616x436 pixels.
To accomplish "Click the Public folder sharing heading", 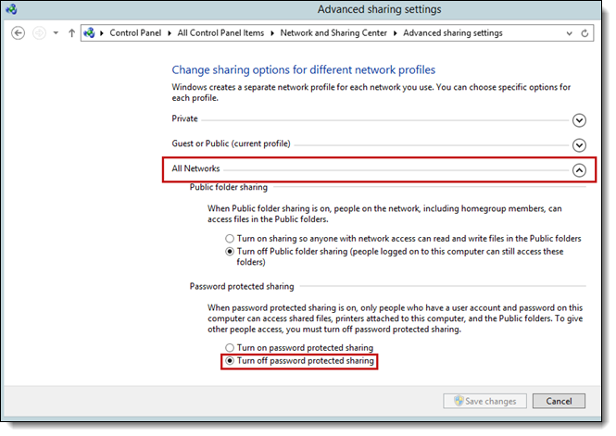I will click(x=229, y=187).
